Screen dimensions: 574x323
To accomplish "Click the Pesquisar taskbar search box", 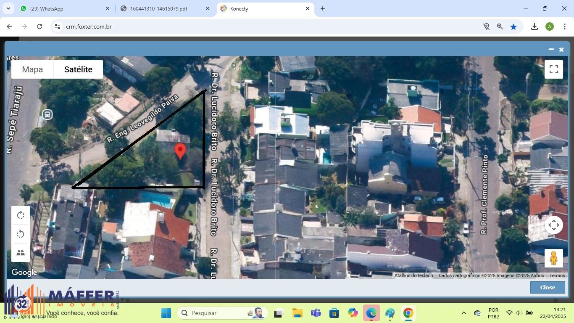I will (x=223, y=313).
